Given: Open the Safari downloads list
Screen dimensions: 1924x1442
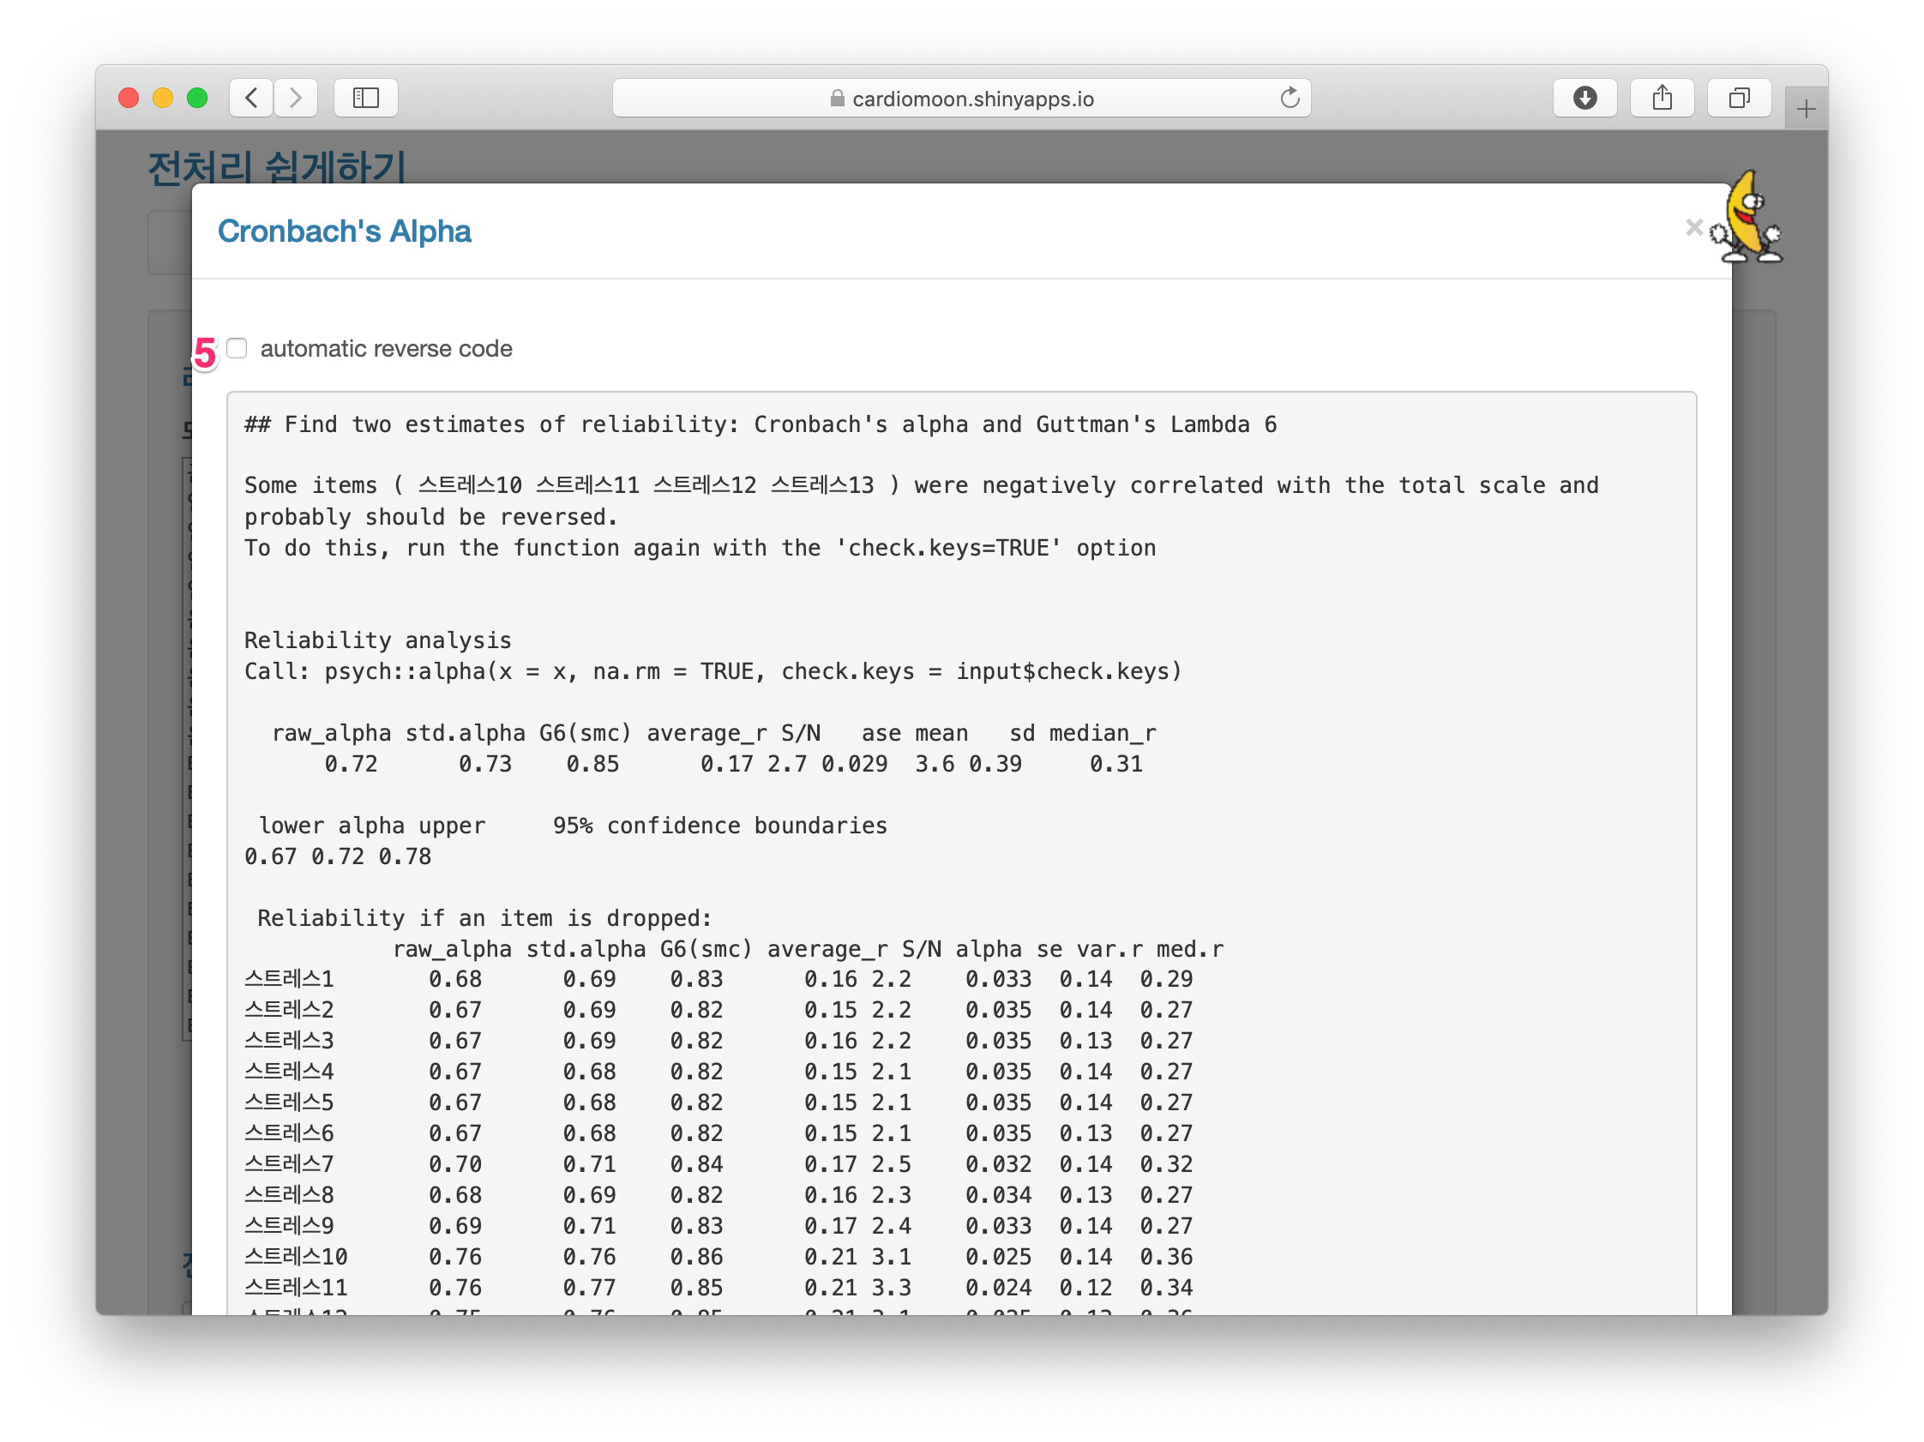Looking at the screenshot, I should (x=1584, y=98).
